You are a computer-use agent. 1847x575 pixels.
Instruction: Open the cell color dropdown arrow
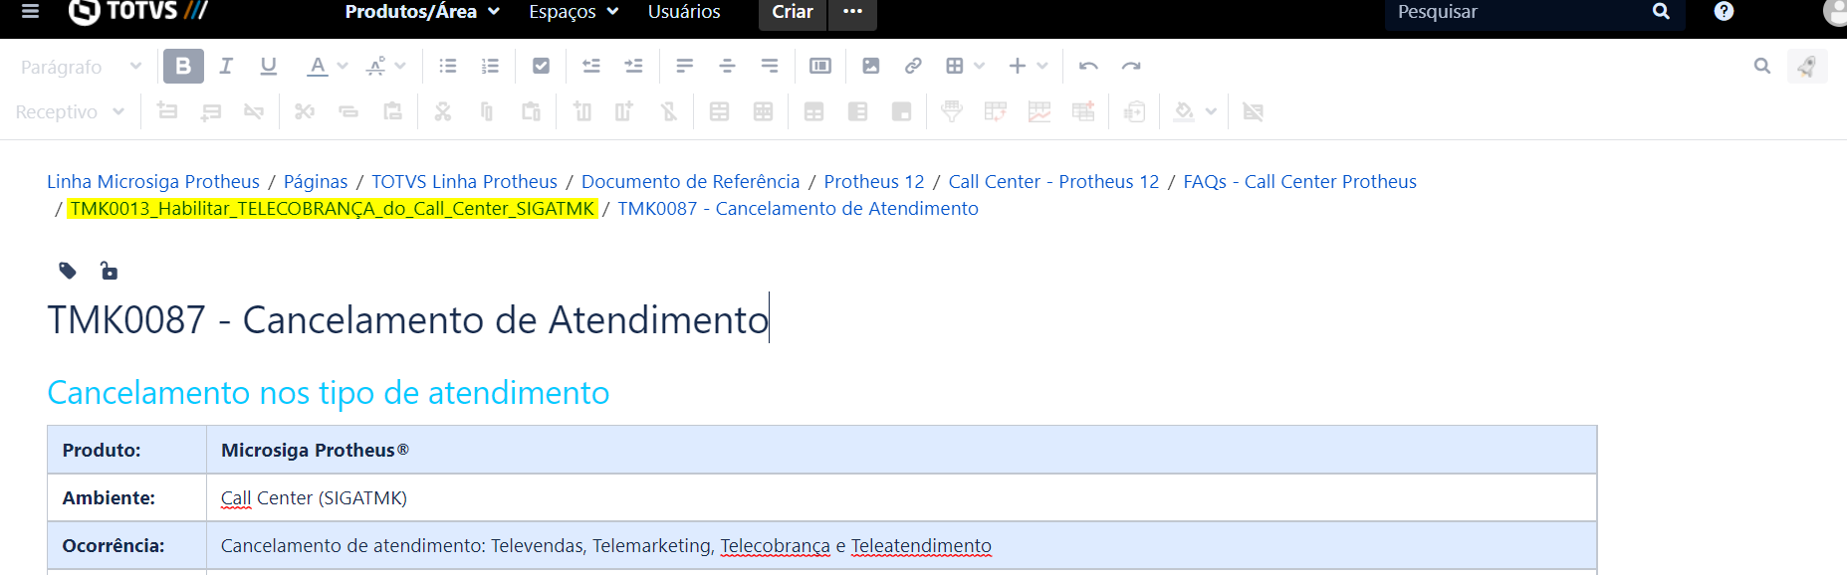point(1211,111)
